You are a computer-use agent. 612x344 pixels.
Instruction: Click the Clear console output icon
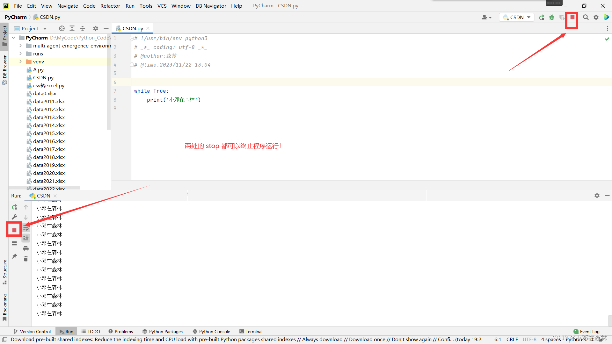pos(25,259)
